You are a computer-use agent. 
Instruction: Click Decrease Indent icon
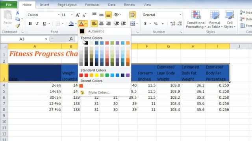[x=117, y=23]
